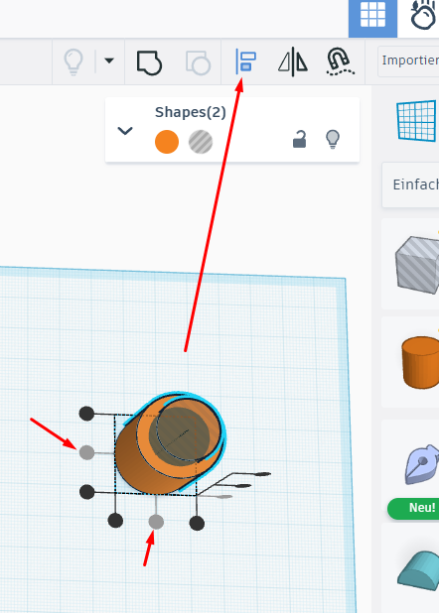This screenshot has width=439, height=613.
Task: Click the Importieren button
Action: [x=408, y=61]
